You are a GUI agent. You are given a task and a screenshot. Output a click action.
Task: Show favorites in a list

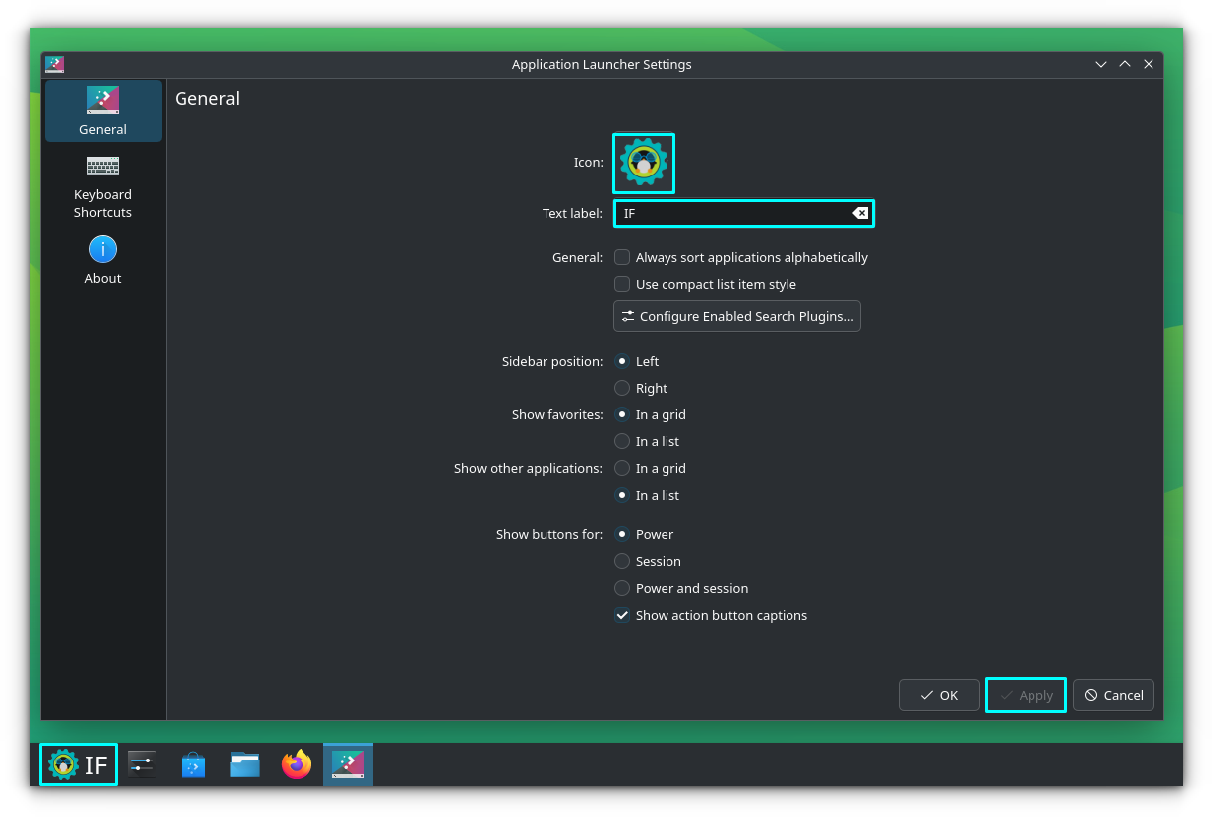(622, 441)
